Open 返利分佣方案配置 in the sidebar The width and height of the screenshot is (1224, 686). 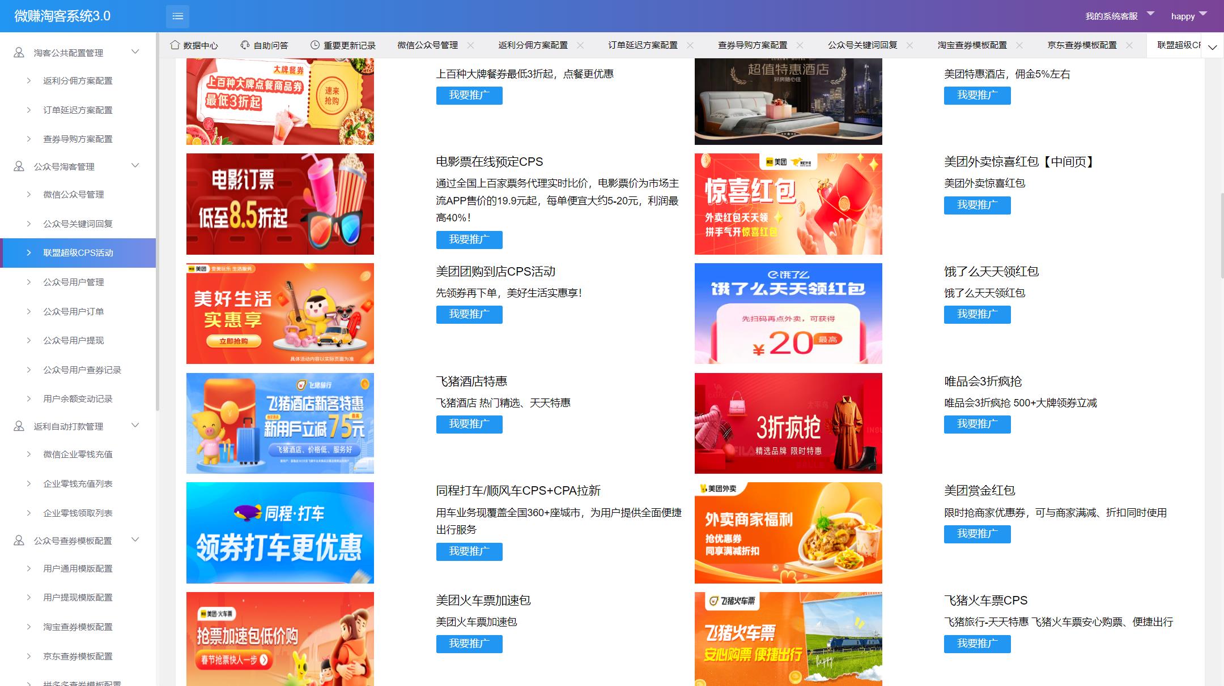click(78, 81)
